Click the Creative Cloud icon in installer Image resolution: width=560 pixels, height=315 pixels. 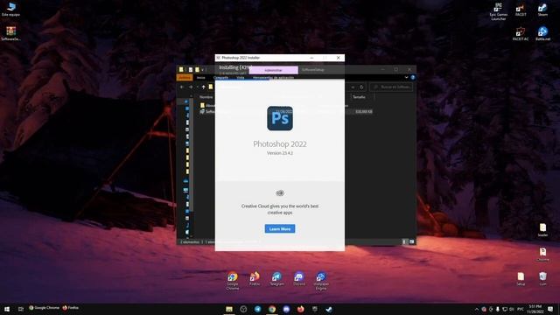[280, 193]
